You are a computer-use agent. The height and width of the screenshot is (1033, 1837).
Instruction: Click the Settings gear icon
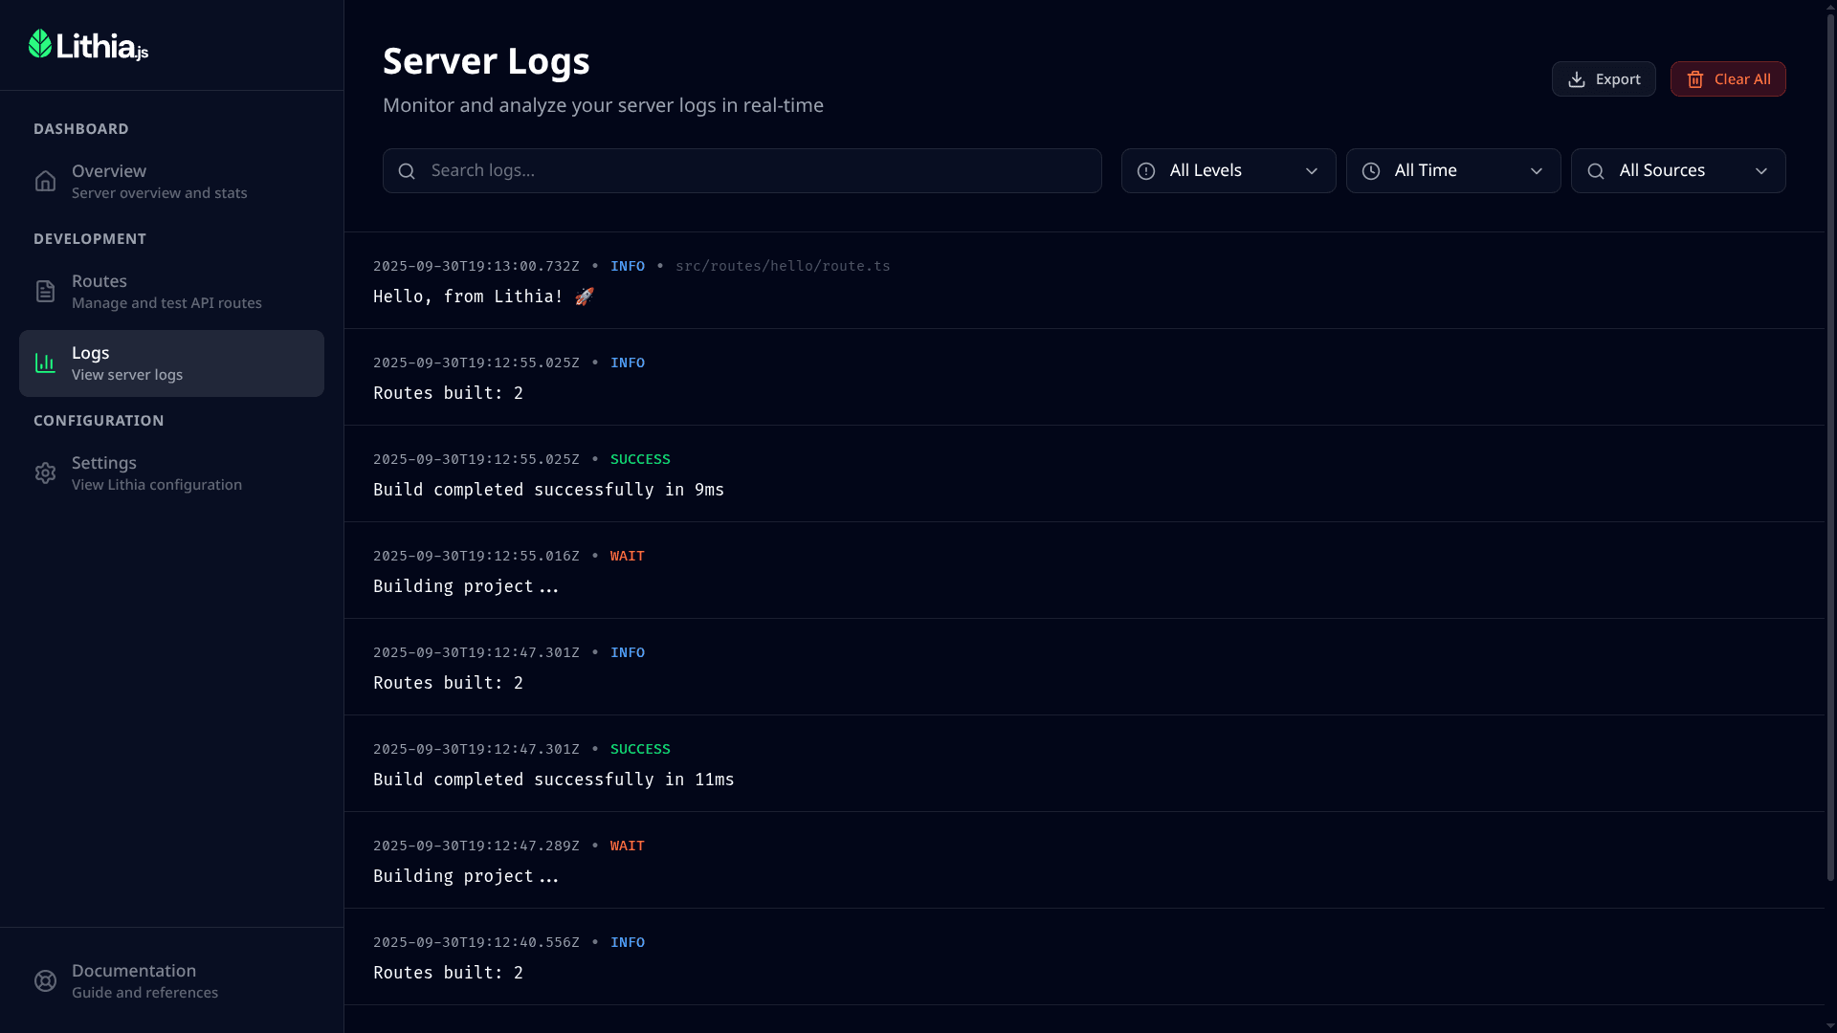click(x=45, y=473)
